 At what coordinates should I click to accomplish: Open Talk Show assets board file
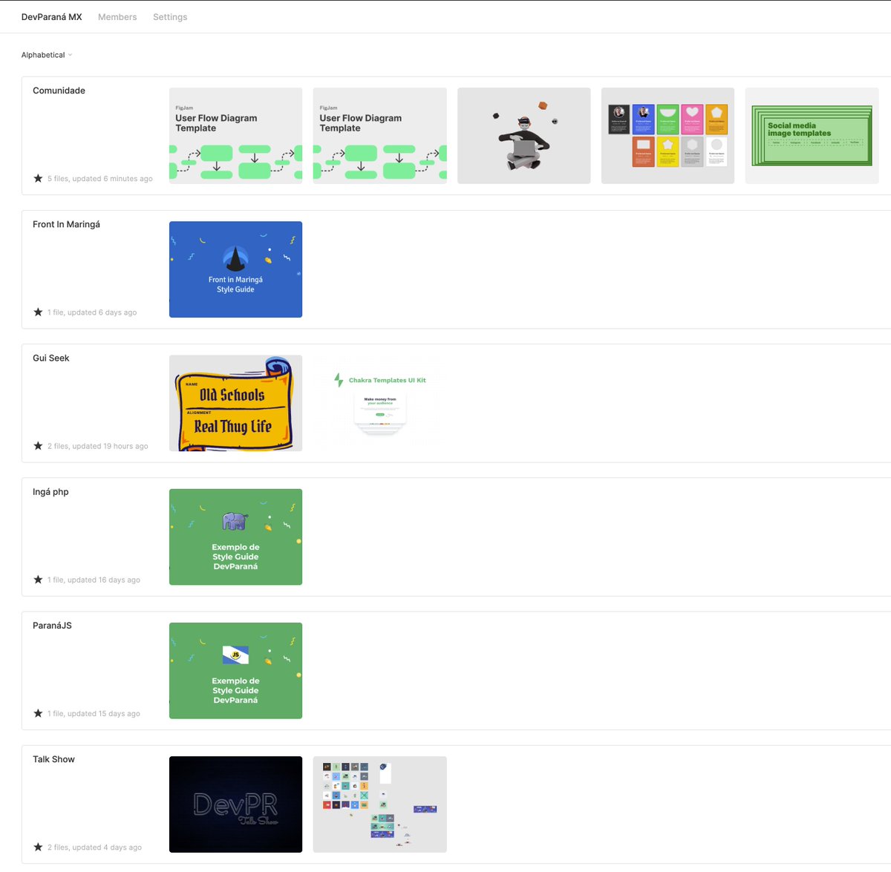tap(379, 804)
